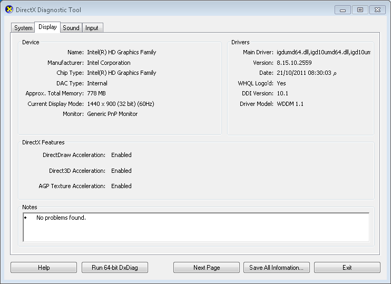Click the 'Device' group title
Image resolution: width=391 pixels, height=284 pixels.
coord(31,42)
